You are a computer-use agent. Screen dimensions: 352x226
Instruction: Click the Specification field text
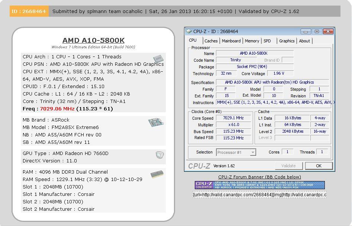point(272,83)
